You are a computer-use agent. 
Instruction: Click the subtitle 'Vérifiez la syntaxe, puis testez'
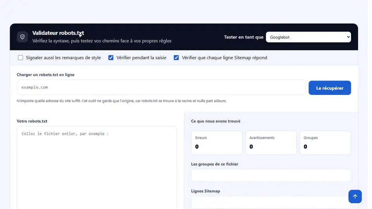[x=102, y=41]
